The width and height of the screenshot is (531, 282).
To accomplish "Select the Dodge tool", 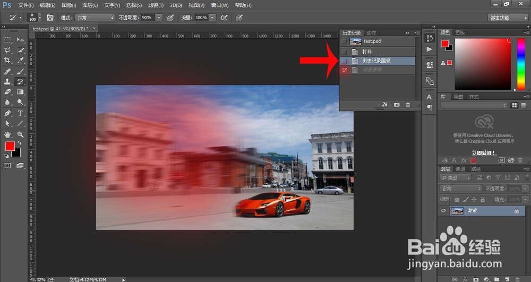I will click(x=20, y=102).
